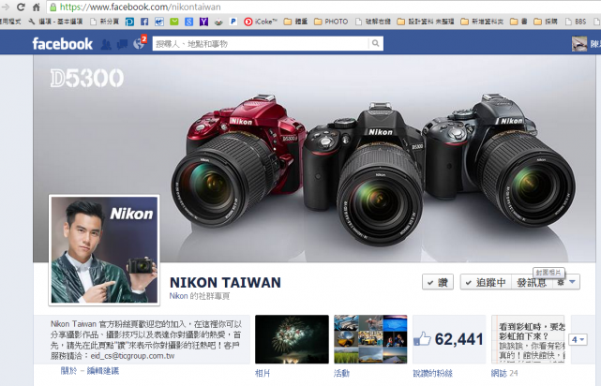Open the rainbow note 網誌 thumbnail
This screenshot has height=386, width=601.
pyautogui.click(x=528, y=339)
